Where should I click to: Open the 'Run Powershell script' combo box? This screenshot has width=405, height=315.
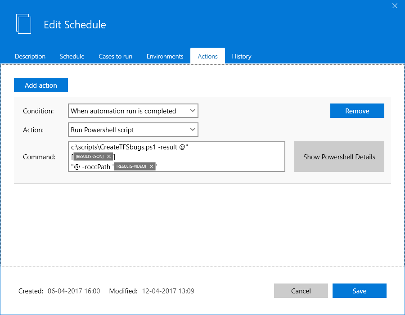pos(133,130)
